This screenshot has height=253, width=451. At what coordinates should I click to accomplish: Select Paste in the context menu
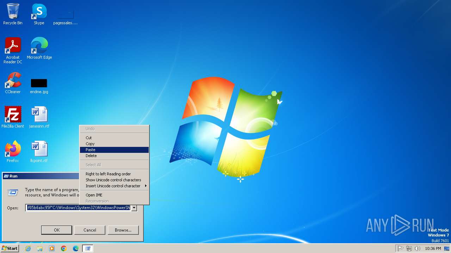click(114, 150)
